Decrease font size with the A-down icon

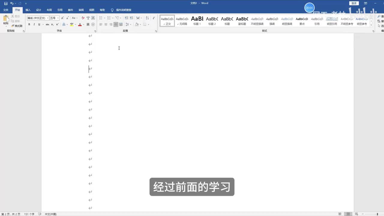coord(68,18)
